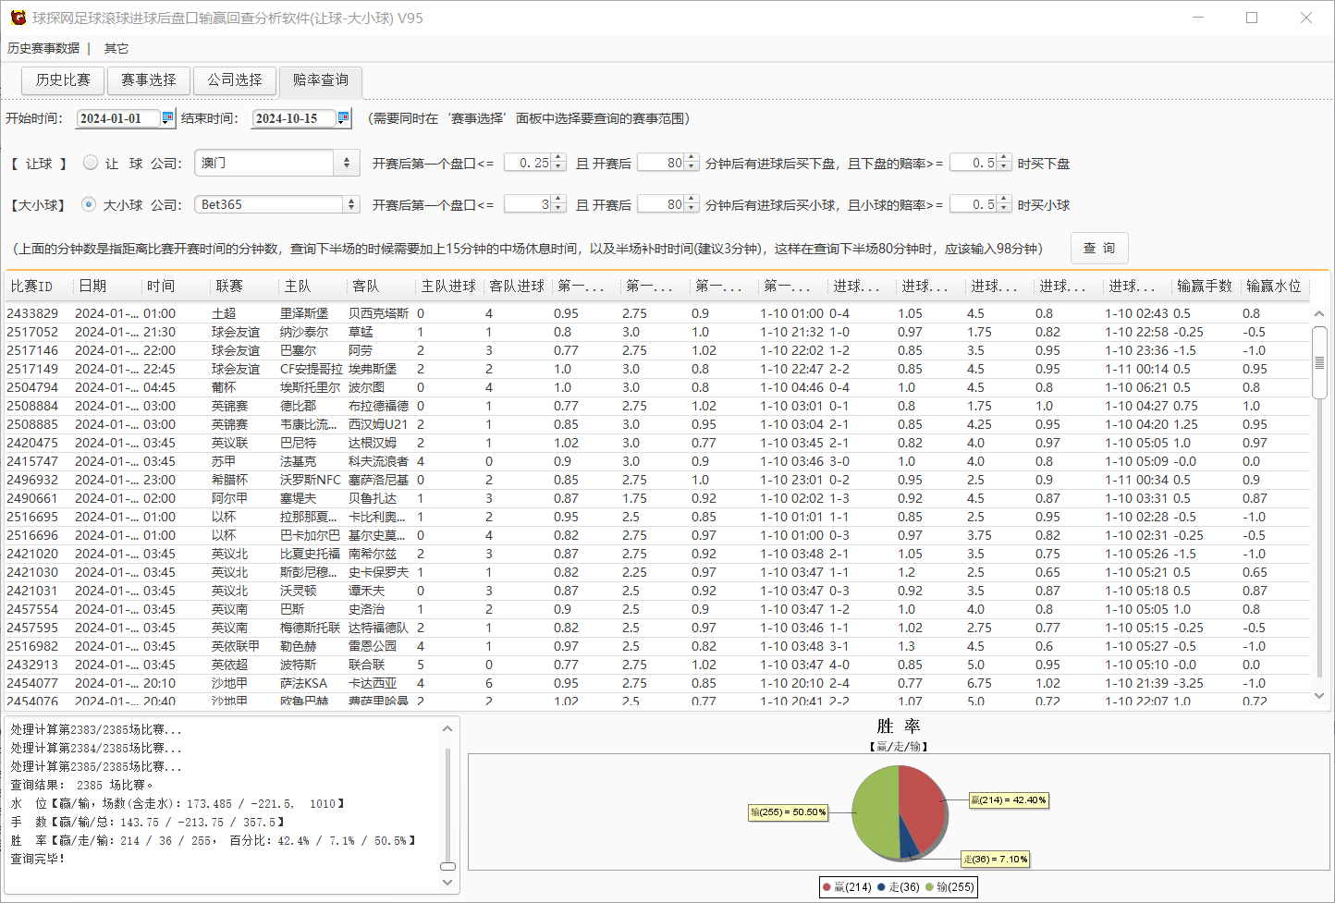Click pie label 赢(214) = 42.40%

click(1009, 800)
